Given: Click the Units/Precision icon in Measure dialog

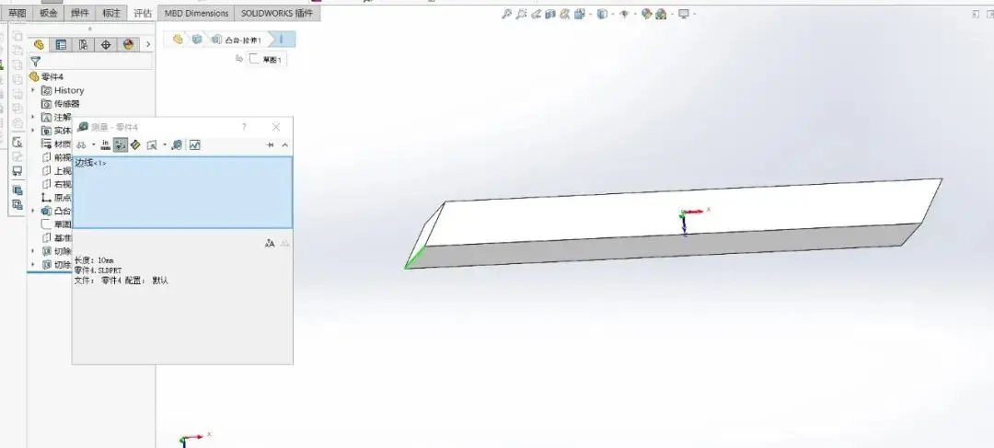Looking at the screenshot, I should pos(105,144).
